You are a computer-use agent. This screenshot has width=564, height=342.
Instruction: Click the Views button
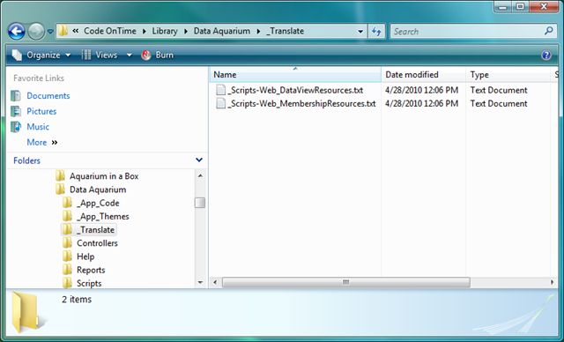coord(100,55)
